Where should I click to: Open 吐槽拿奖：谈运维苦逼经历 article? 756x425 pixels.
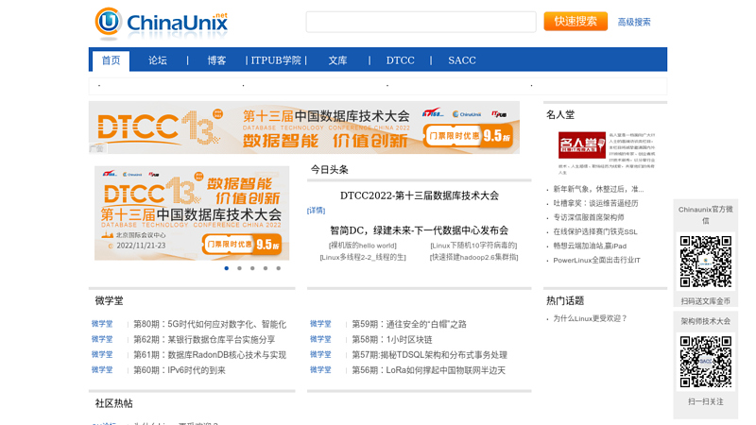click(595, 203)
